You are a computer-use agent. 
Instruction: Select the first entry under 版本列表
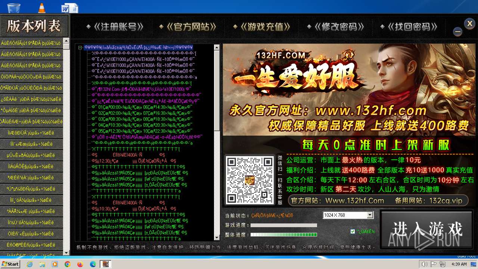31,43
